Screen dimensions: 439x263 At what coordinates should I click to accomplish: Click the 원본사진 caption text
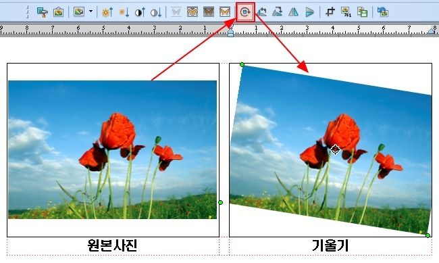pos(113,245)
